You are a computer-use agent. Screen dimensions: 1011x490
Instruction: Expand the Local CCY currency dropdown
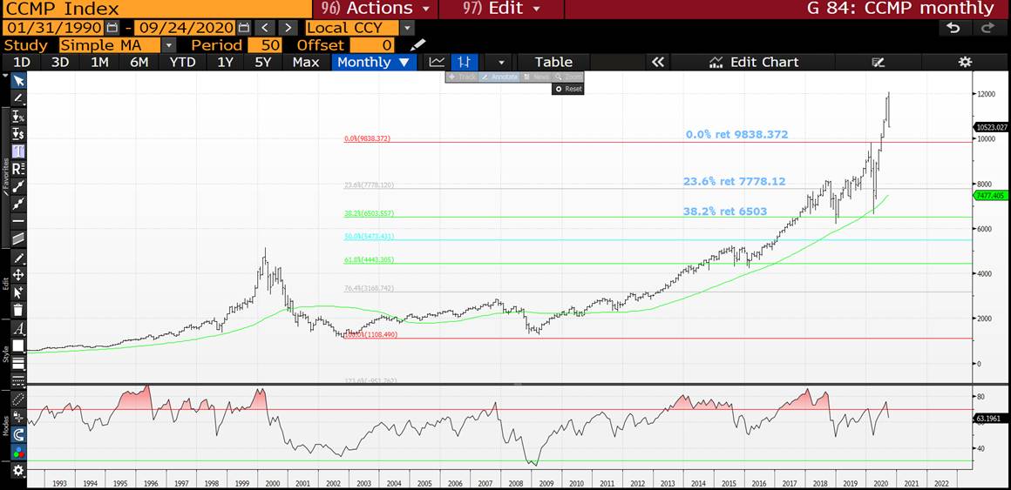click(406, 28)
